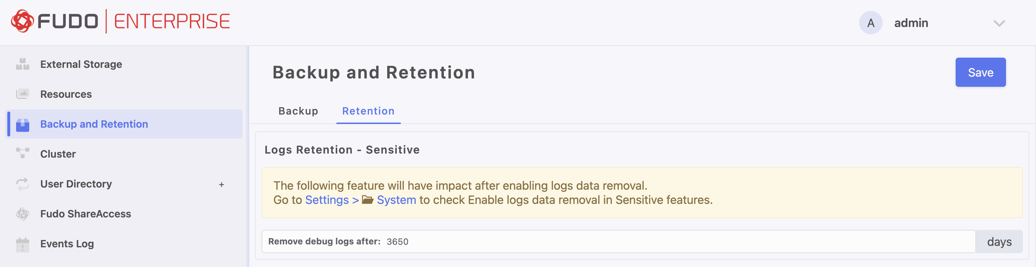Screen dimensions: 1036x267
Task: Open the System link in the notice
Action: coord(396,200)
